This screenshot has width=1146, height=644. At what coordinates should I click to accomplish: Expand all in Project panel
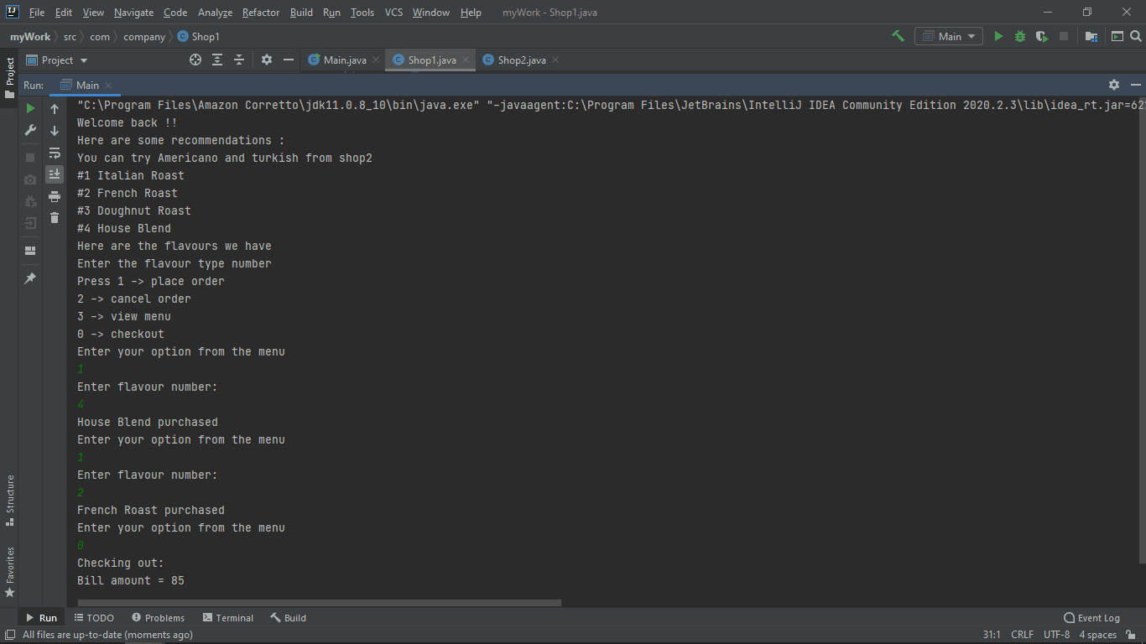[217, 60]
